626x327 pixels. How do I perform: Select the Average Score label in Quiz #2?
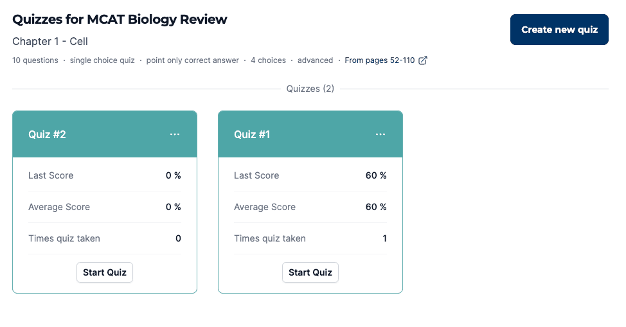(x=59, y=207)
